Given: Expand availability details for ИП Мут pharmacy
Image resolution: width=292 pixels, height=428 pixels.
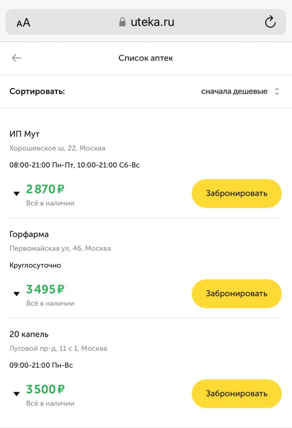Looking at the screenshot, I should pyautogui.click(x=16, y=193).
